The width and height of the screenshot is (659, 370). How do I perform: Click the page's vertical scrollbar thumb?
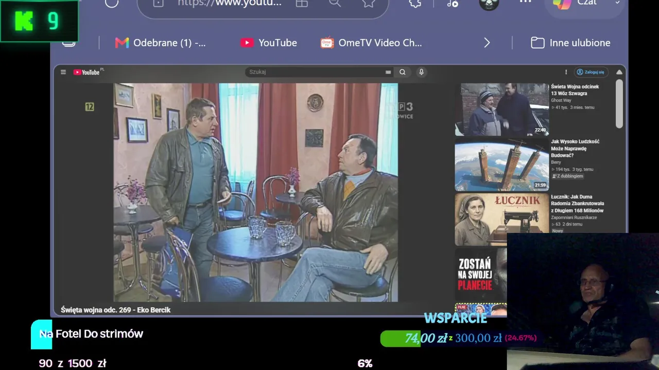[619, 103]
